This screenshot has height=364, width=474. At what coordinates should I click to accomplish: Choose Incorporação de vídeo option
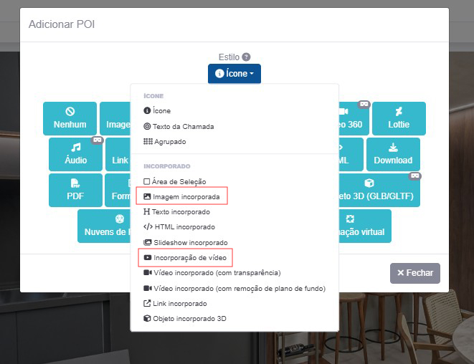[188, 257]
